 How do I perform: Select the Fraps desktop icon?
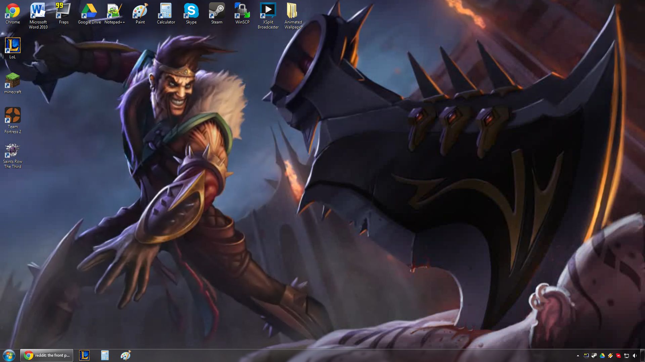(63, 14)
